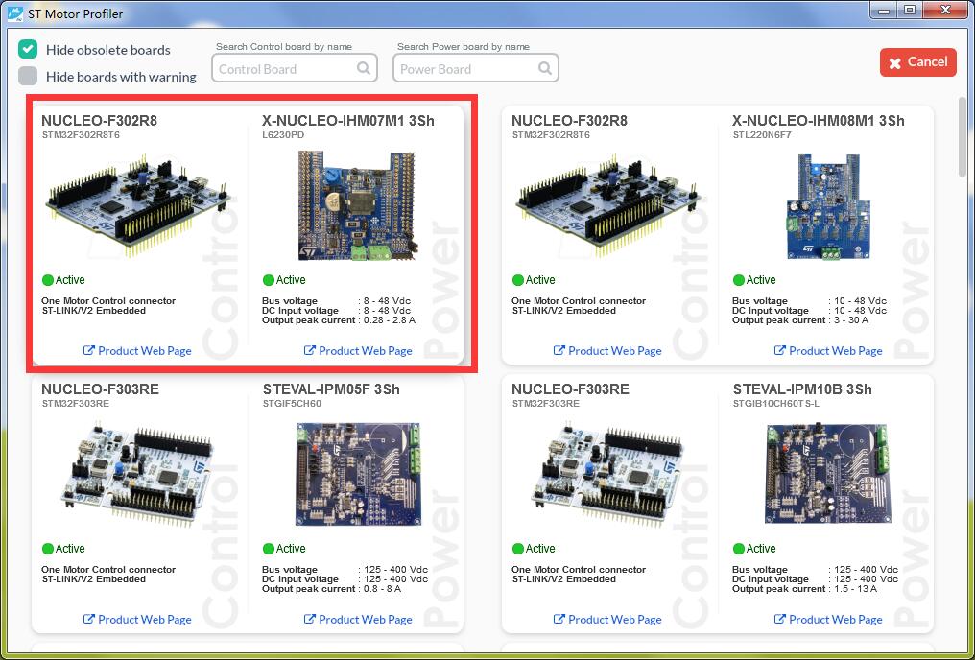This screenshot has width=975, height=660.
Task: Click green Active status dot under X-NUCLEO-IHM07M1
Action: click(x=269, y=280)
